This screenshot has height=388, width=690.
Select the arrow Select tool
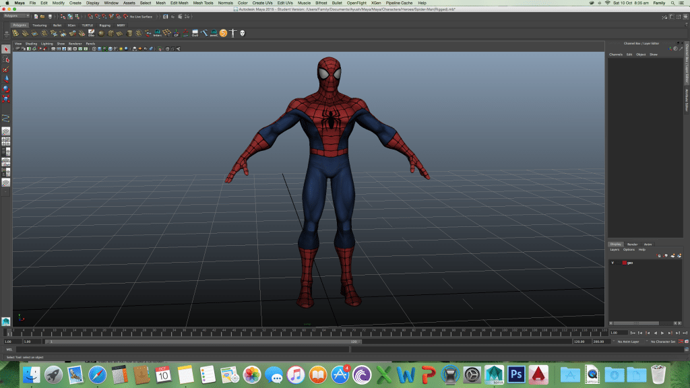(5, 49)
